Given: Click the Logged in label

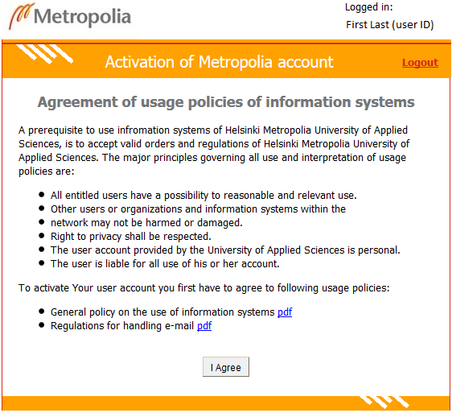Looking at the screenshot, I should (x=368, y=7).
